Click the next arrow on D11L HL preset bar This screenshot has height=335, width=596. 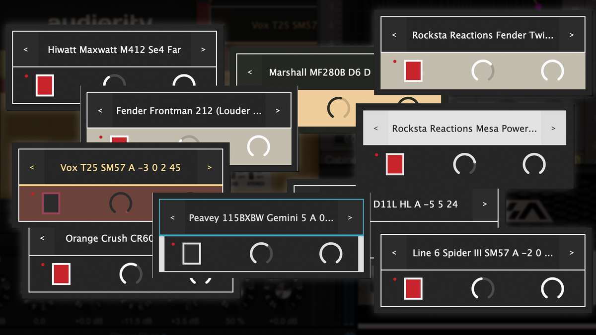[484, 204]
